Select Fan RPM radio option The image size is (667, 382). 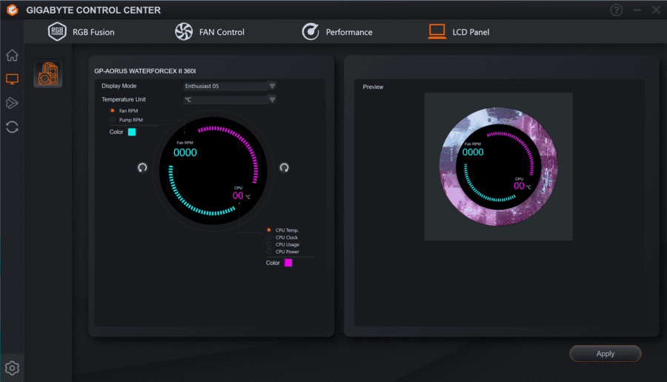pyautogui.click(x=113, y=110)
